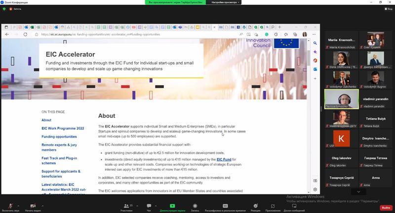The image size is (395, 213).
Task: Follow the About page link
Action: (46, 120)
